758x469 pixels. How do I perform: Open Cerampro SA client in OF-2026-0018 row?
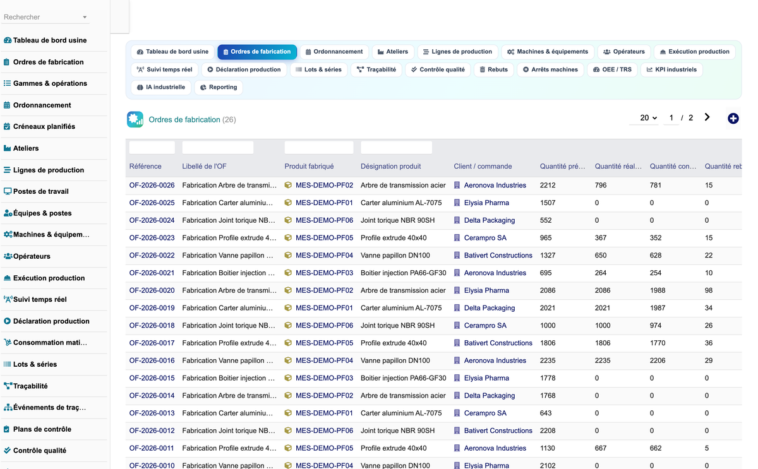coord(485,326)
